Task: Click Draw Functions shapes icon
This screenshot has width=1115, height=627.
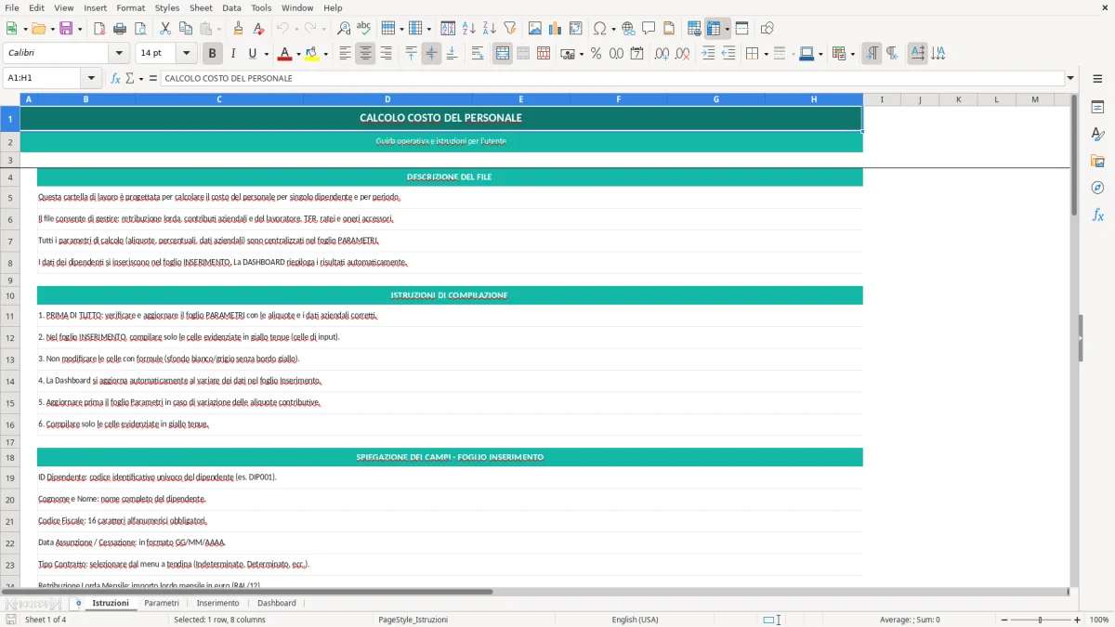Action: click(x=767, y=29)
